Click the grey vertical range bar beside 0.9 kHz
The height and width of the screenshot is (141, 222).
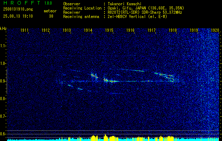7,81
